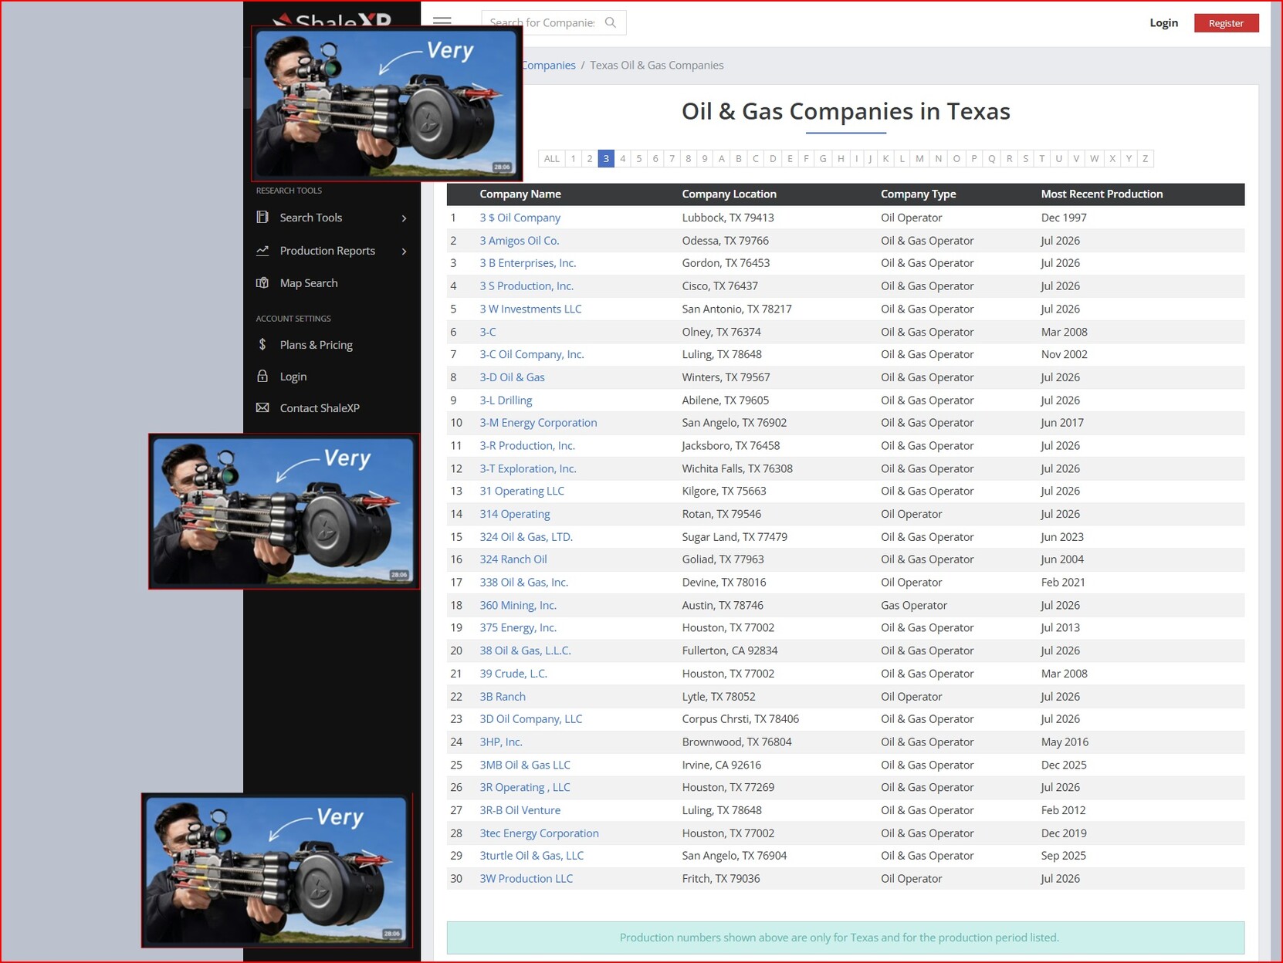
Task: Select the Lubbock, TX 79413 cell
Action: click(x=728, y=218)
